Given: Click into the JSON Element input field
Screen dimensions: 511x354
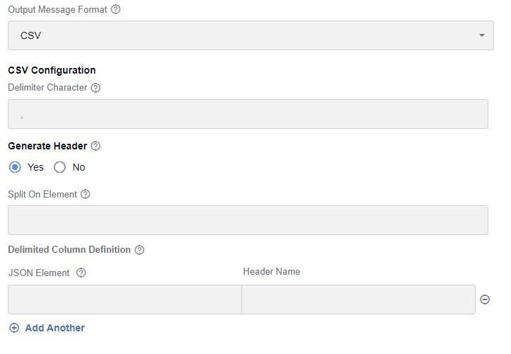Looking at the screenshot, I should (x=125, y=299).
